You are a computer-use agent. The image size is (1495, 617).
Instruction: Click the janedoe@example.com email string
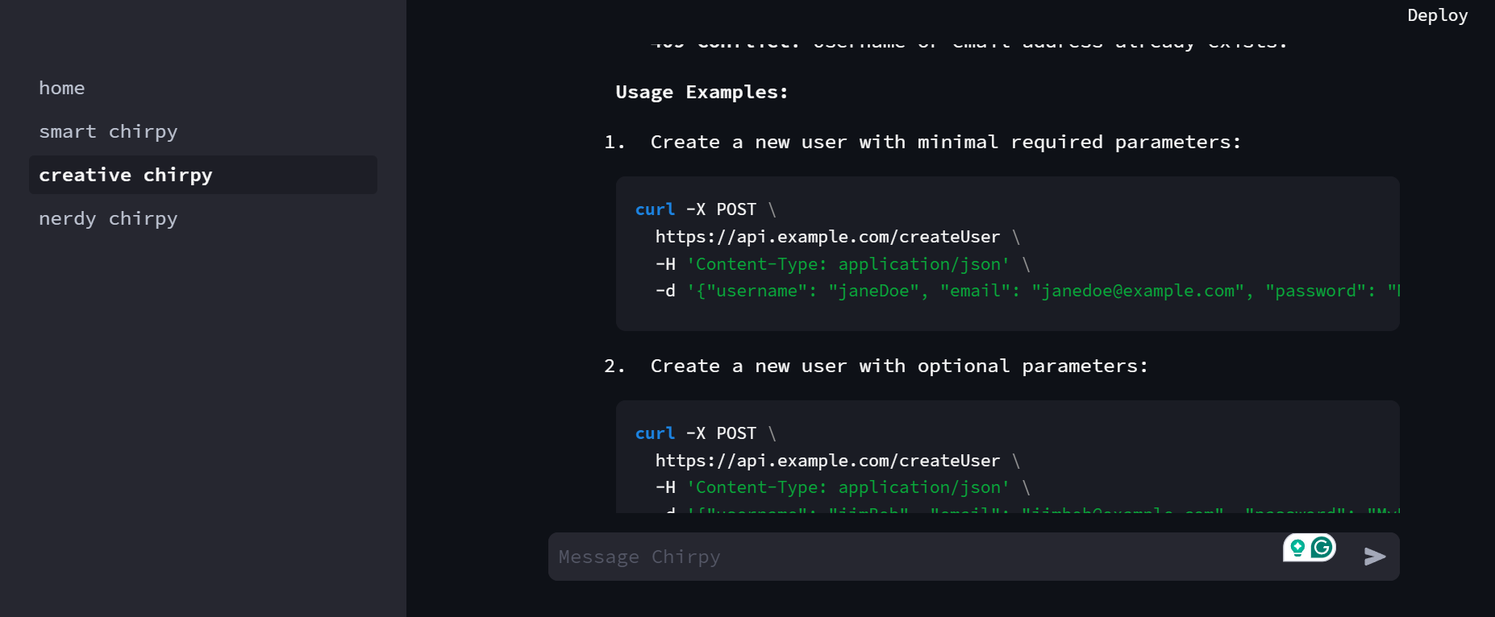(1138, 291)
